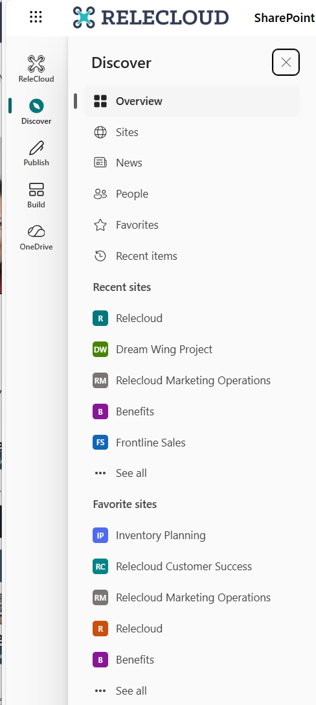Open Build in the app bar
The image size is (316, 705).
[36, 195]
